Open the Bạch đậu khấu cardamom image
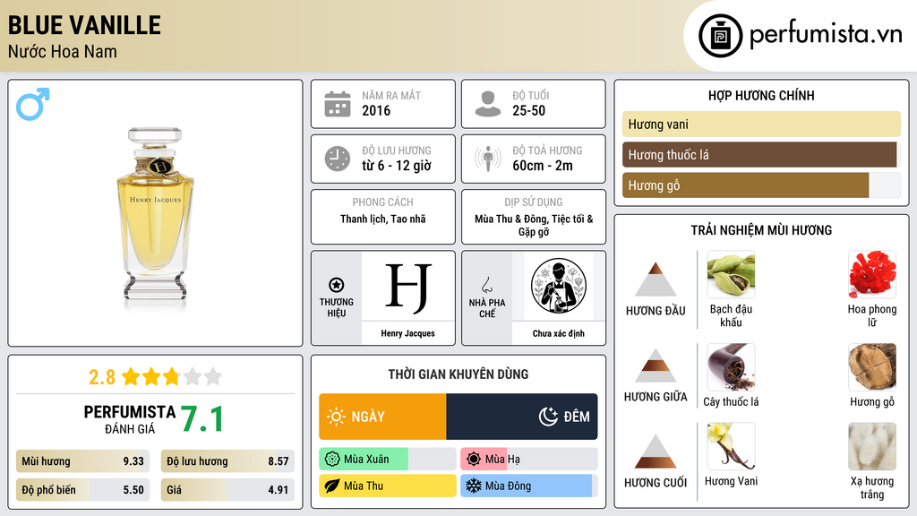 (x=731, y=274)
